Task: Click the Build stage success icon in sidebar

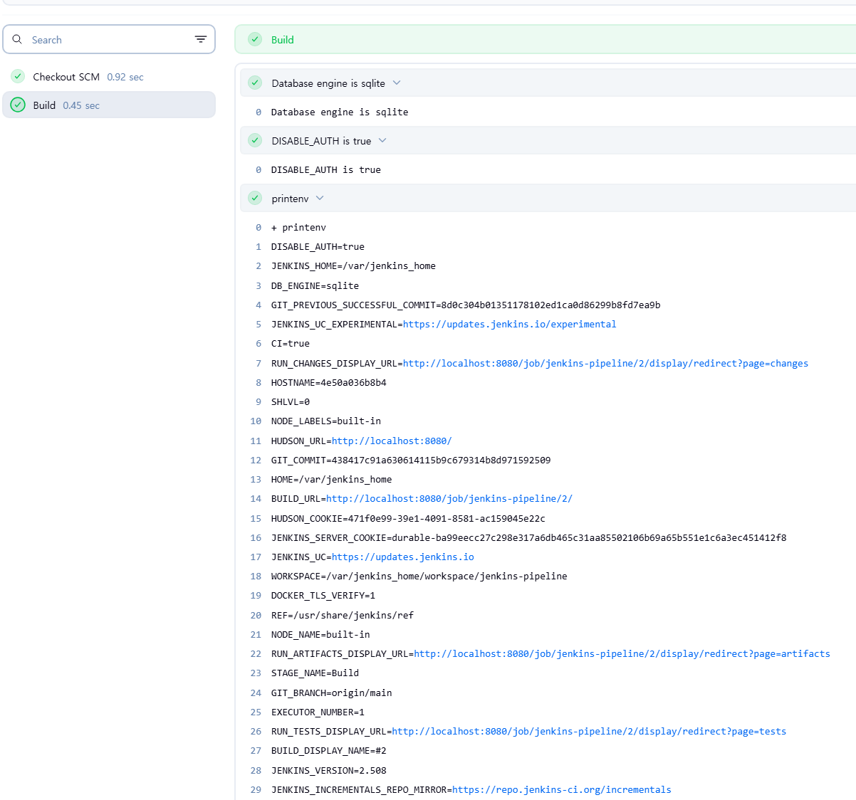Action: [x=18, y=105]
